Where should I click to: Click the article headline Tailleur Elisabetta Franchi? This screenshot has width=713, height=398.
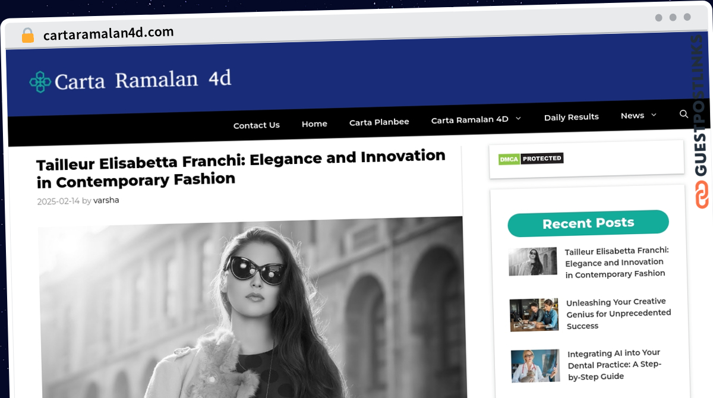pyautogui.click(x=241, y=168)
